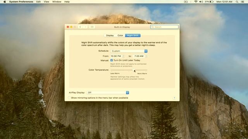Click the battery status icon
Image resolution: width=248 pixels, height=139 pixels.
209,2
